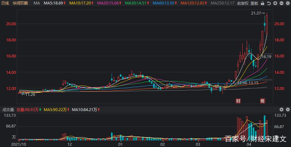Open volume panel settings gear
Image resolution: width=291 pixels, height=147 pixels.
(x=287, y=109)
